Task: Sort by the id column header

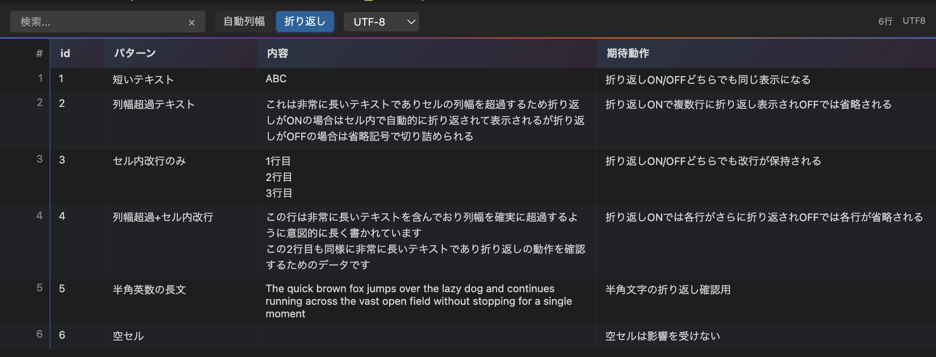Action: [x=65, y=53]
